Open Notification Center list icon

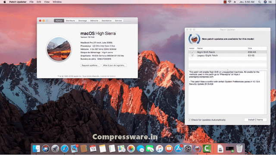point(270,2)
